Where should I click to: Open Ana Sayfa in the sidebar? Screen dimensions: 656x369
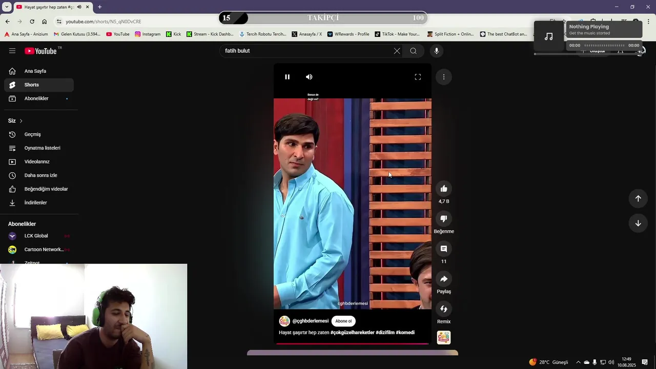[x=39, y=71]
